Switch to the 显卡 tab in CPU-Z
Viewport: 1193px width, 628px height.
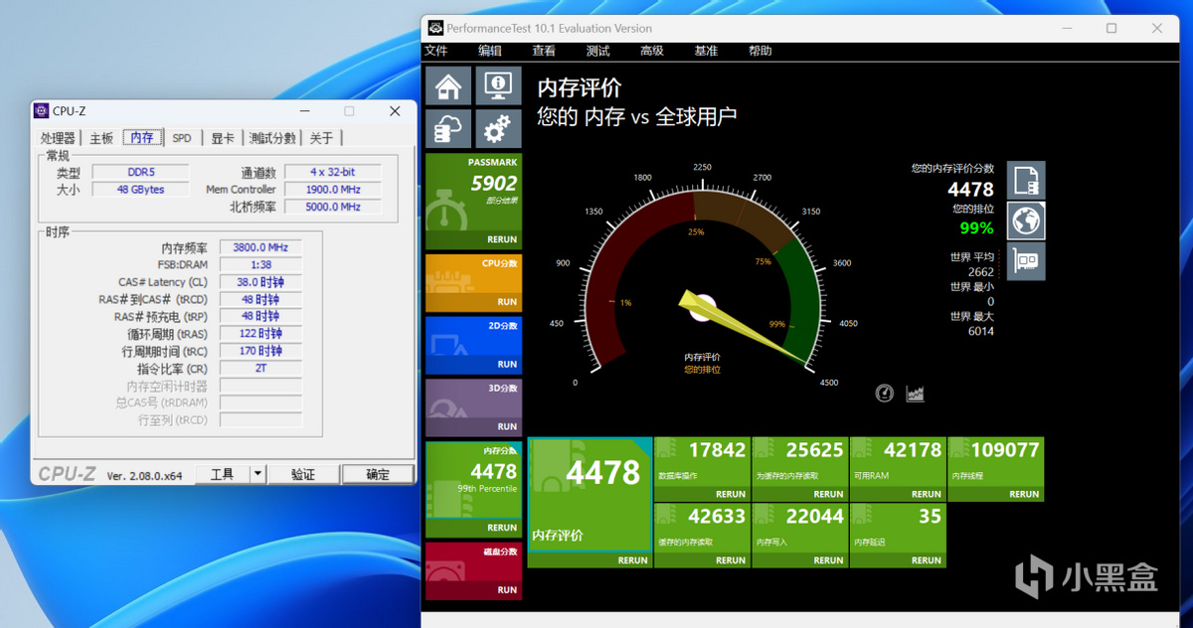tap(223, 138)
